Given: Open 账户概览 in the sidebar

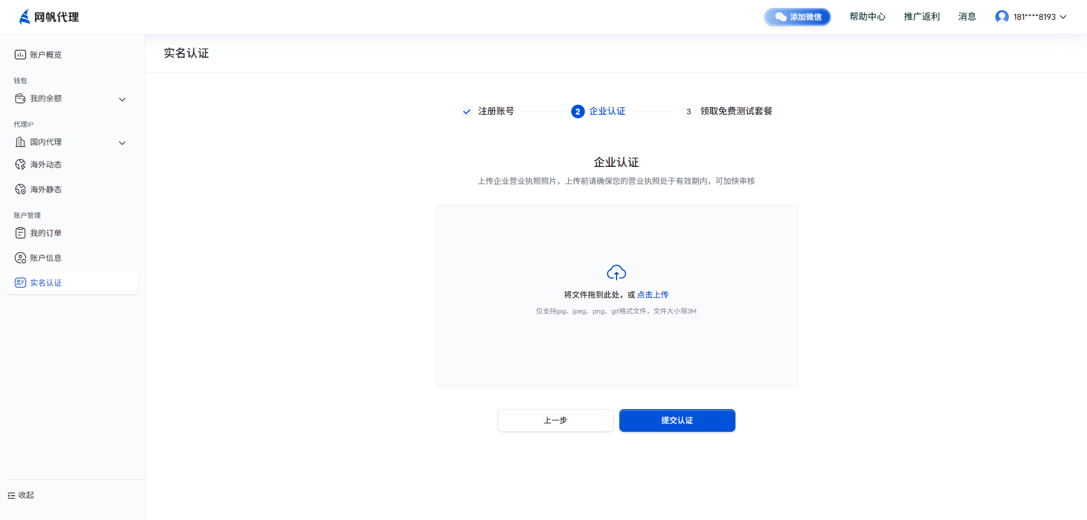Looking at the screenshot, I should coord(72,55).
